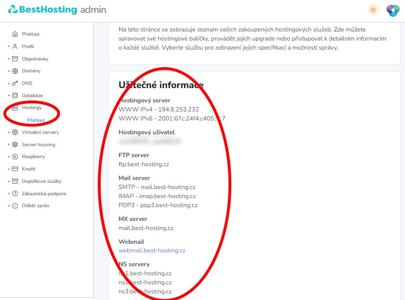405x300 pixels.
Task: Click the POP3 - pop3.best-hosting.cz line
Action: point(158,205)
